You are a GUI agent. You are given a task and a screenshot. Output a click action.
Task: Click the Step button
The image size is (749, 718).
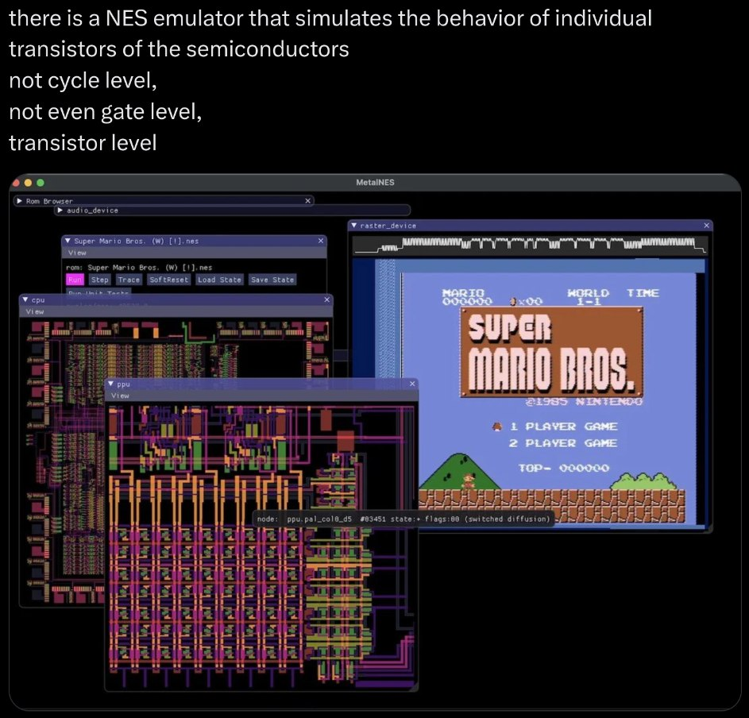click(99, 280)
